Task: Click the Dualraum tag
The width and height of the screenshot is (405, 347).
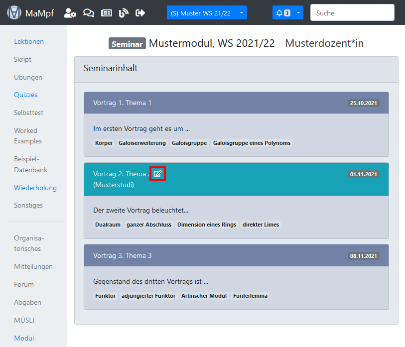Action: [108, 225]
